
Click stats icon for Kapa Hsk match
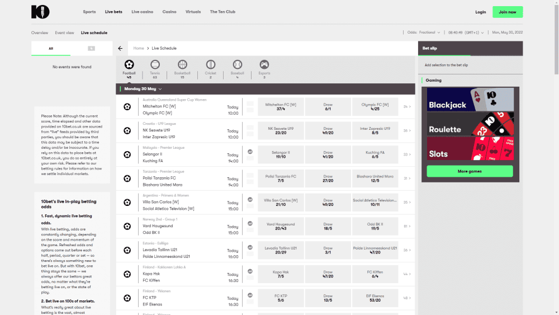click(x=250, y=271)
